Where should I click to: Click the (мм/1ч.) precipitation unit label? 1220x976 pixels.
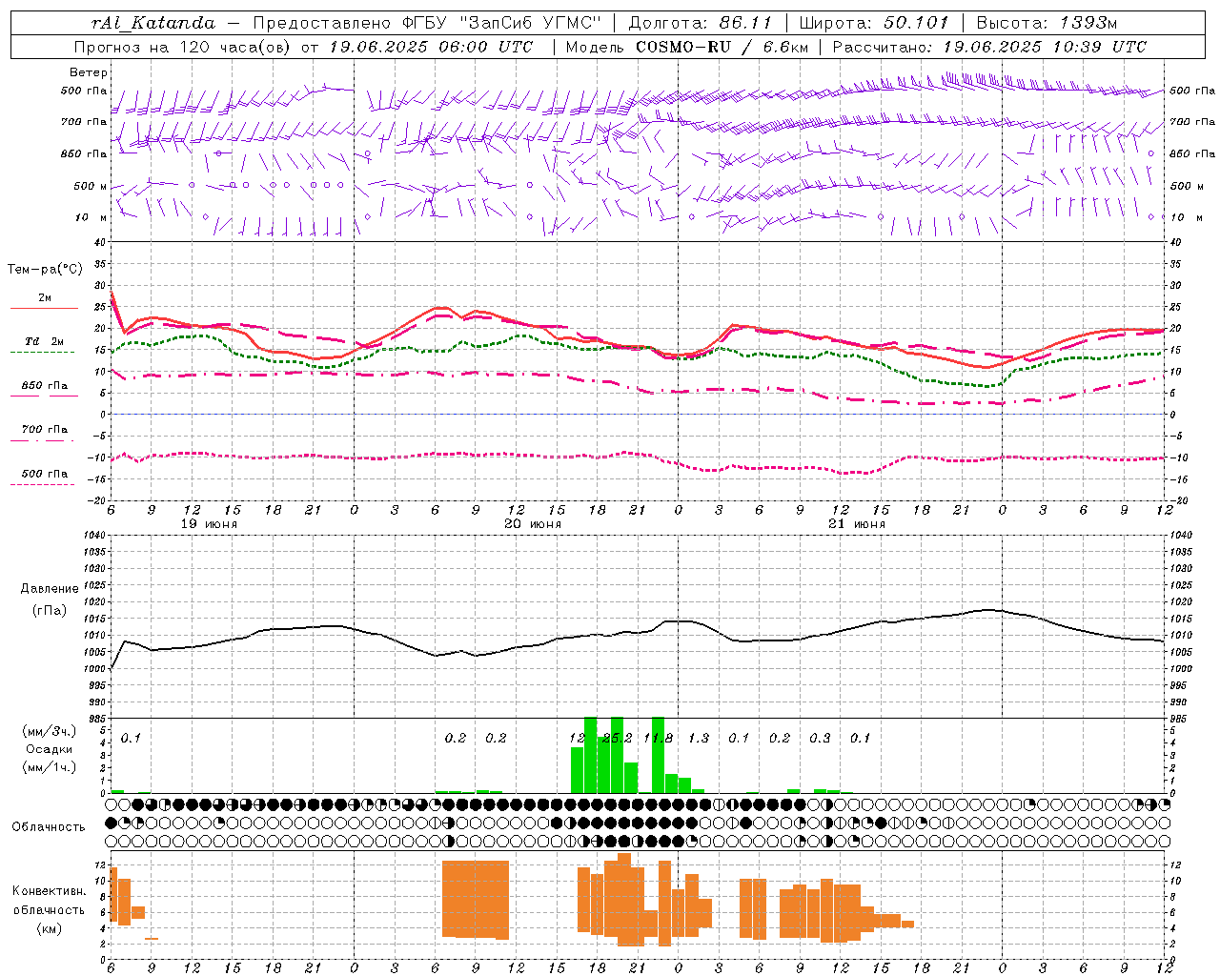point(50,768)
